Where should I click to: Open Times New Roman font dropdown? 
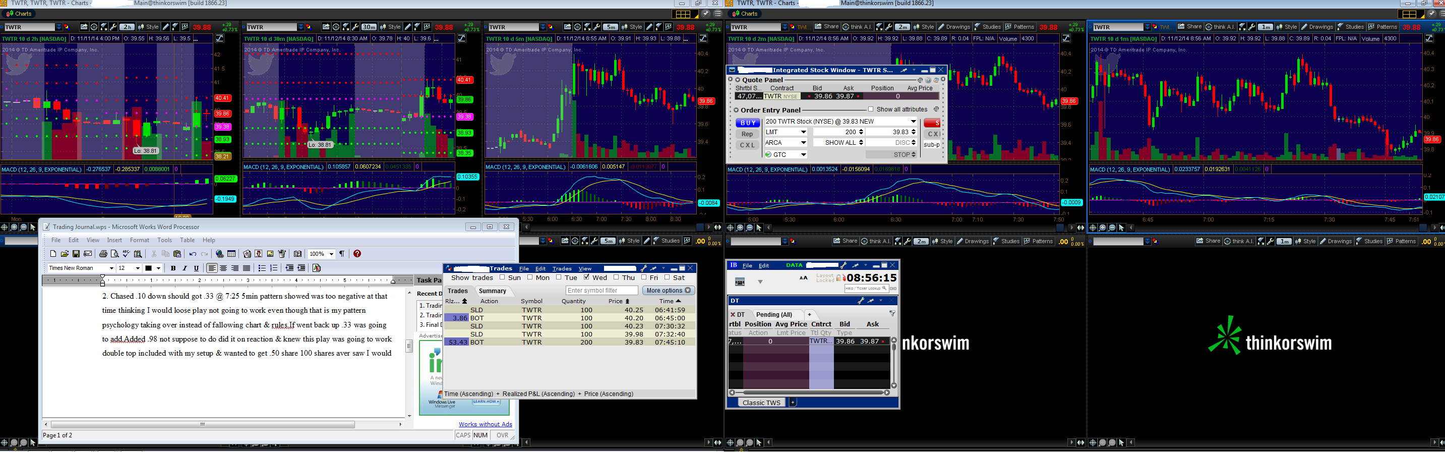tap(111, 269)
